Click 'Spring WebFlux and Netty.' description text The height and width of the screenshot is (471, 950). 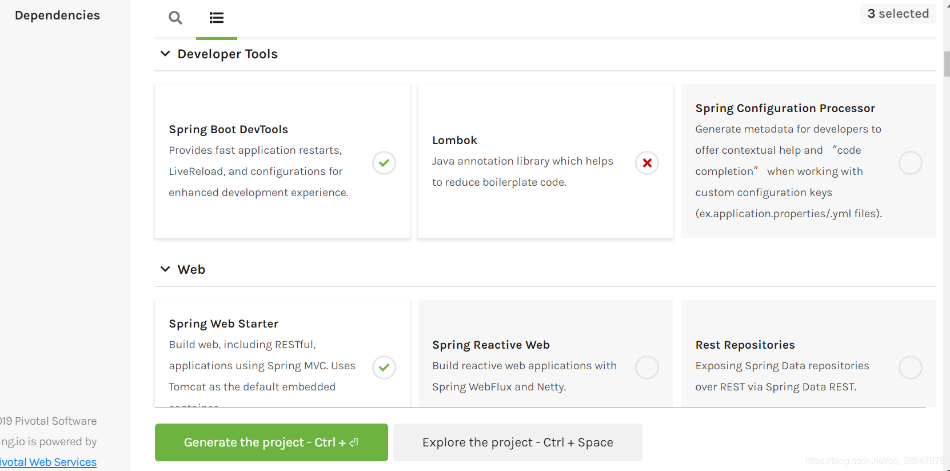pos(499,387)
